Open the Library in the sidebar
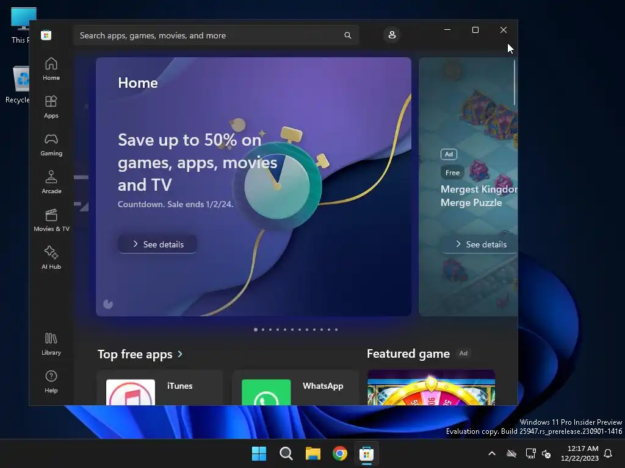 coord(51,344)
